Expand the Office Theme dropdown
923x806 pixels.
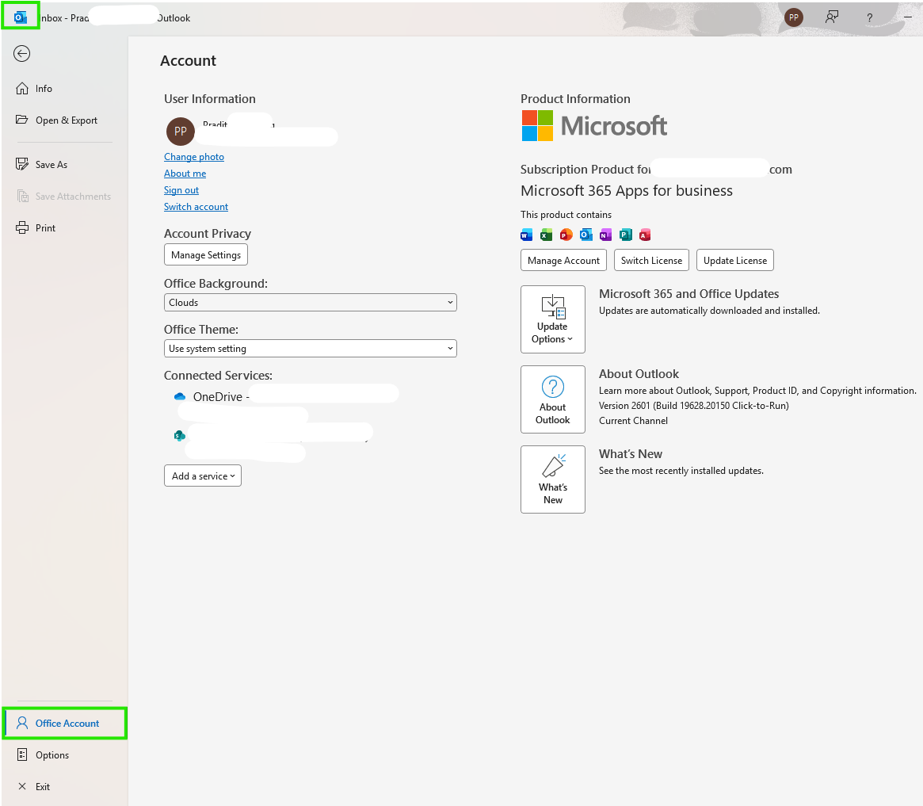[311, 349]
